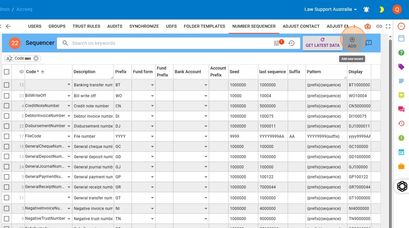Open Bank Account dropdown for DebtorInvoiceNumber row
Viewport: 409px width, 228px height.
[x=206, y=116]
